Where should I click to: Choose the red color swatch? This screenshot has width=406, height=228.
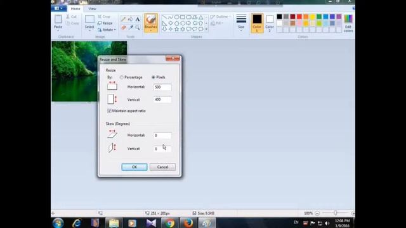299,16
